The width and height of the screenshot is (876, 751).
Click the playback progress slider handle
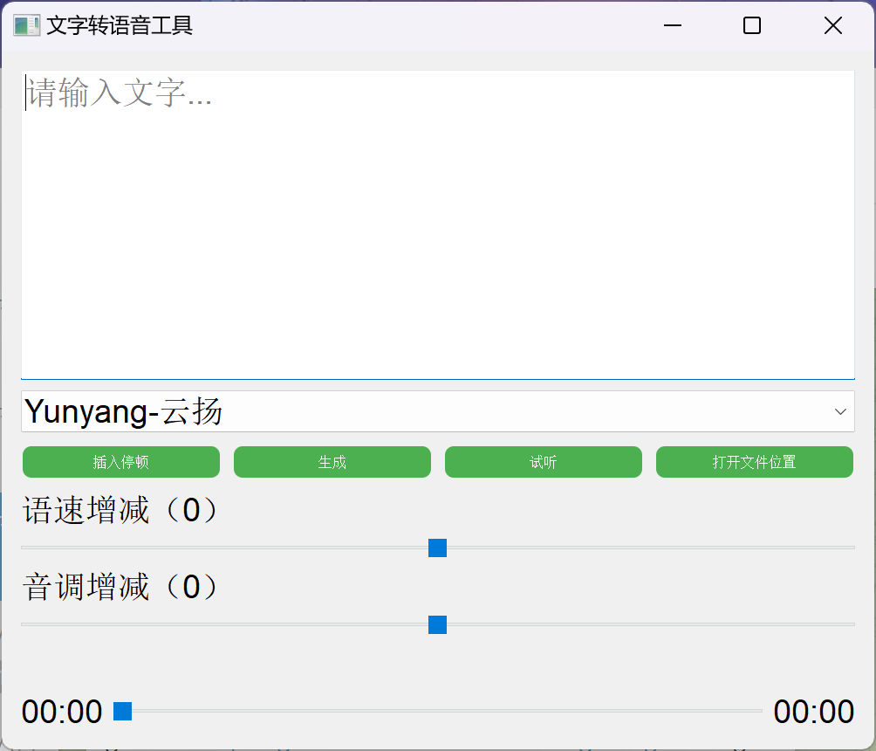(122, 712)
